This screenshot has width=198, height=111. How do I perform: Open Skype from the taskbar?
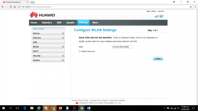[x=46, y=108]
